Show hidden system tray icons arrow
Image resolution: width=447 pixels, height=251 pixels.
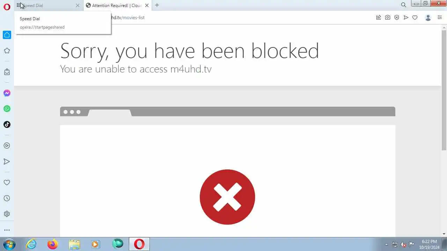tap(386, 244)
